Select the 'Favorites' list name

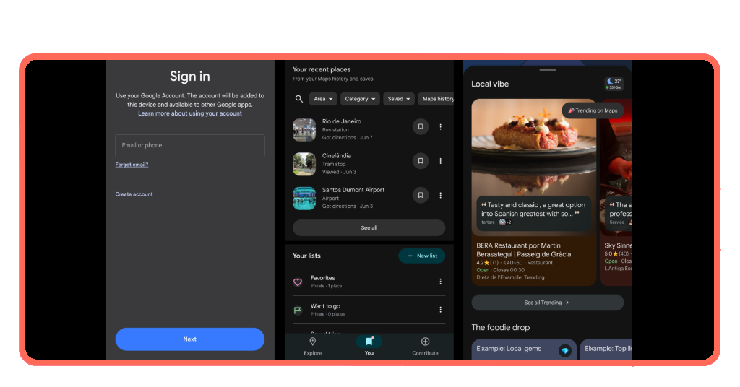[x=323, y=278]
